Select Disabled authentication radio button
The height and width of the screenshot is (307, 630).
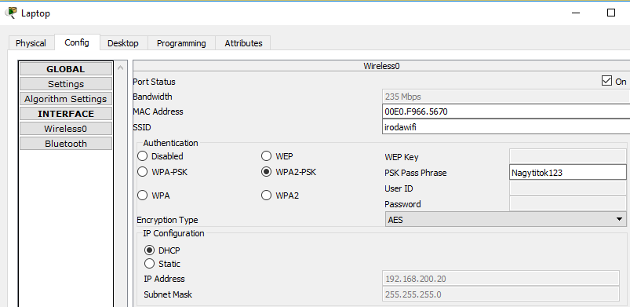142,156
